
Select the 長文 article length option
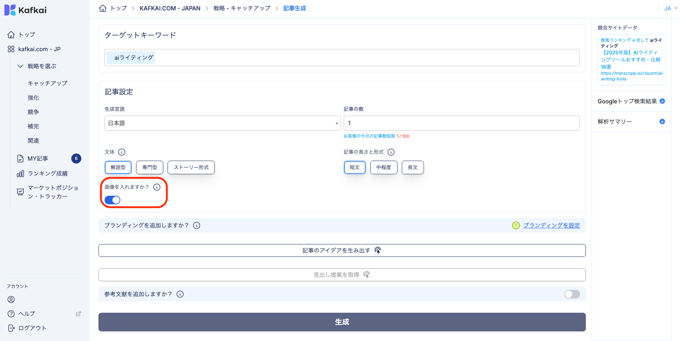click(413, 167)
